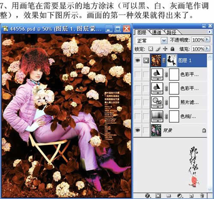Click the delete layer trash icon
Screen dimensions: 214x199
202,196
